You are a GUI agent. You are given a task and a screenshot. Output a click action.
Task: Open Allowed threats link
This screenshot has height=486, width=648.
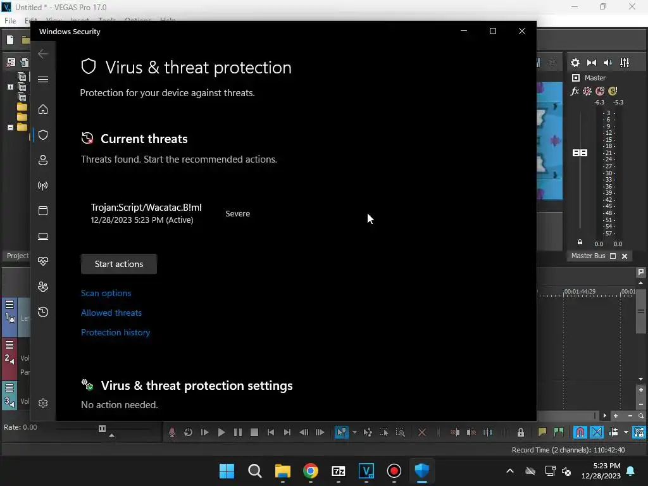[x=111, y=313]
